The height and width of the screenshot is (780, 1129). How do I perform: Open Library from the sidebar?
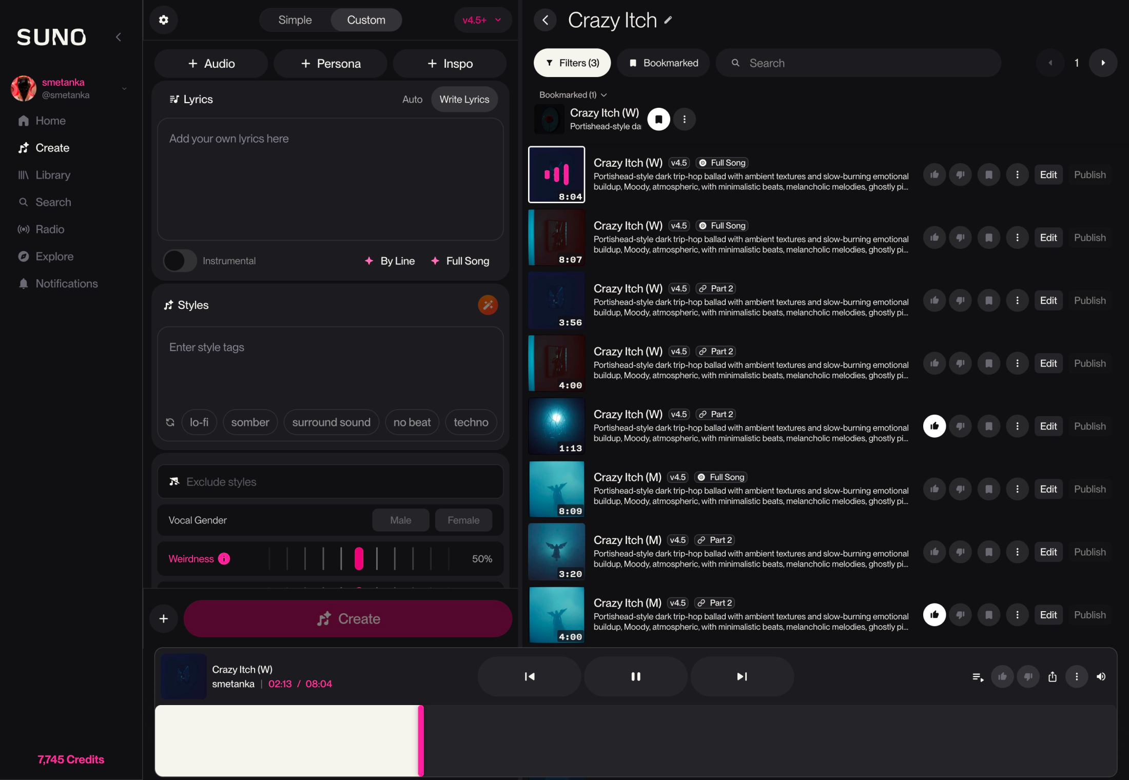pyautogui.click(x=52, y=175)
